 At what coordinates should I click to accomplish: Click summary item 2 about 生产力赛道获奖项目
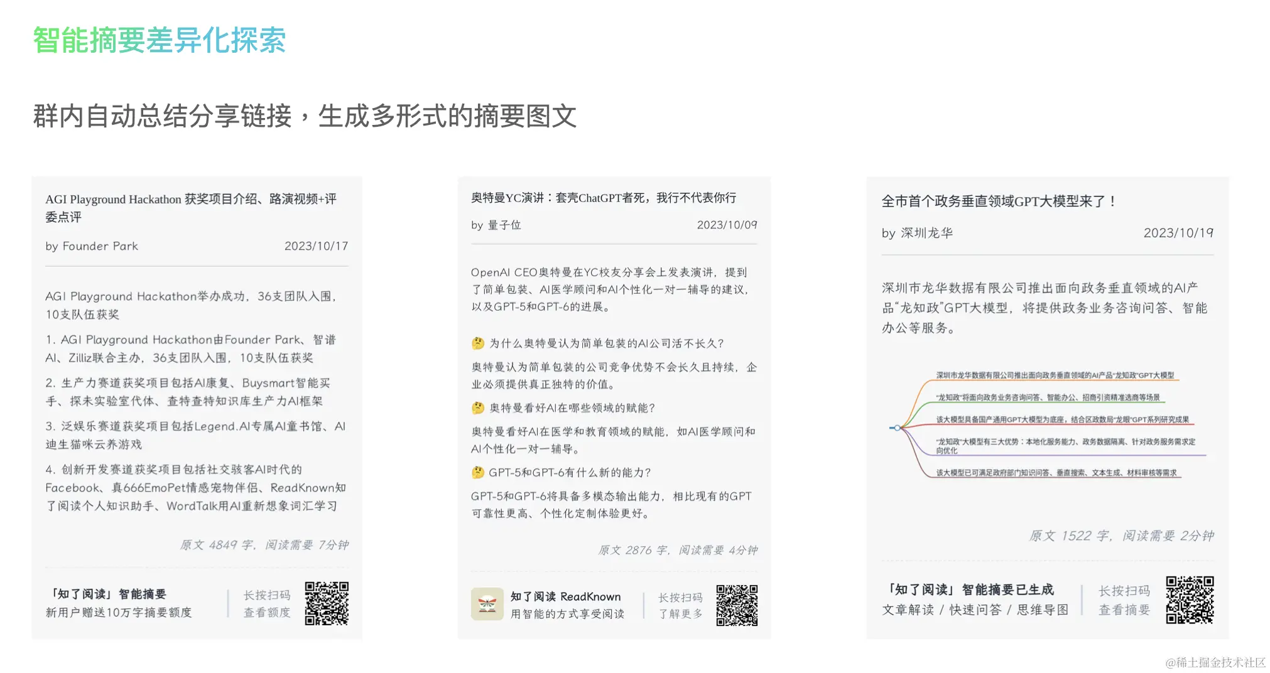187,392
